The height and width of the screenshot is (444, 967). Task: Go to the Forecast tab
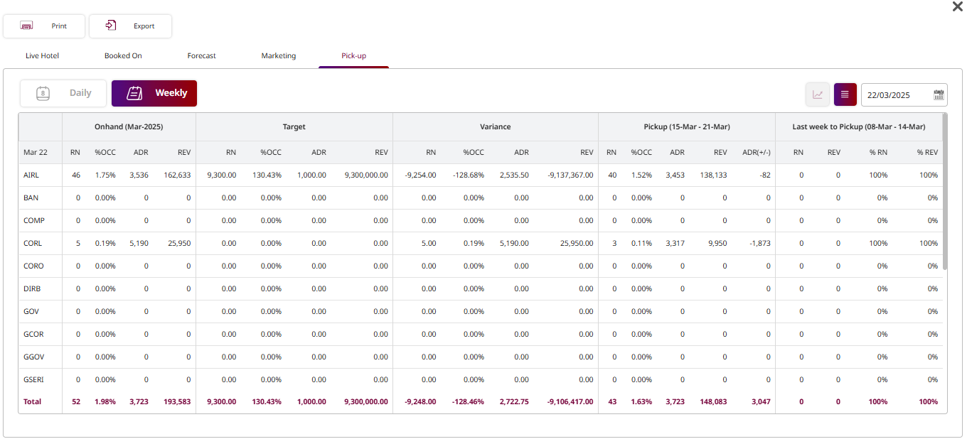point(201,55)
